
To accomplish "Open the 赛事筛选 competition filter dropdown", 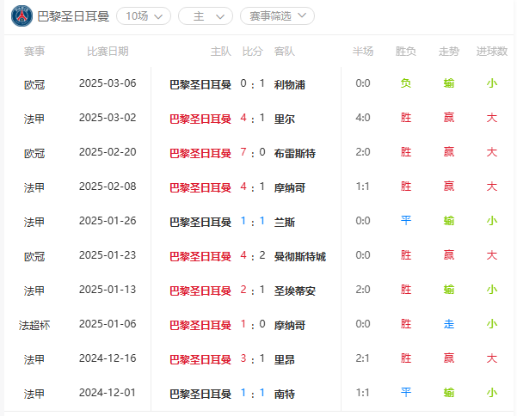I will [277, 15].
